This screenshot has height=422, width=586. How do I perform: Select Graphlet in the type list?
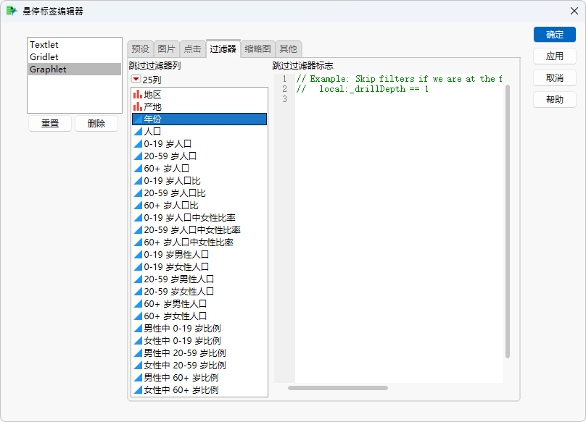75,69
